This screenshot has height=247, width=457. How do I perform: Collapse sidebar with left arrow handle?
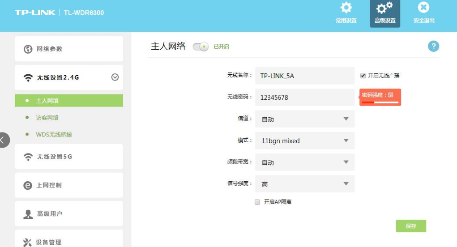pyautogui.click(x=4, y=140)
